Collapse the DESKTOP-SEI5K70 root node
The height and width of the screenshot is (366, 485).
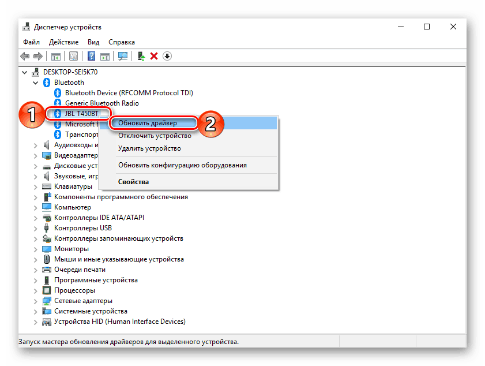point(24,72)
